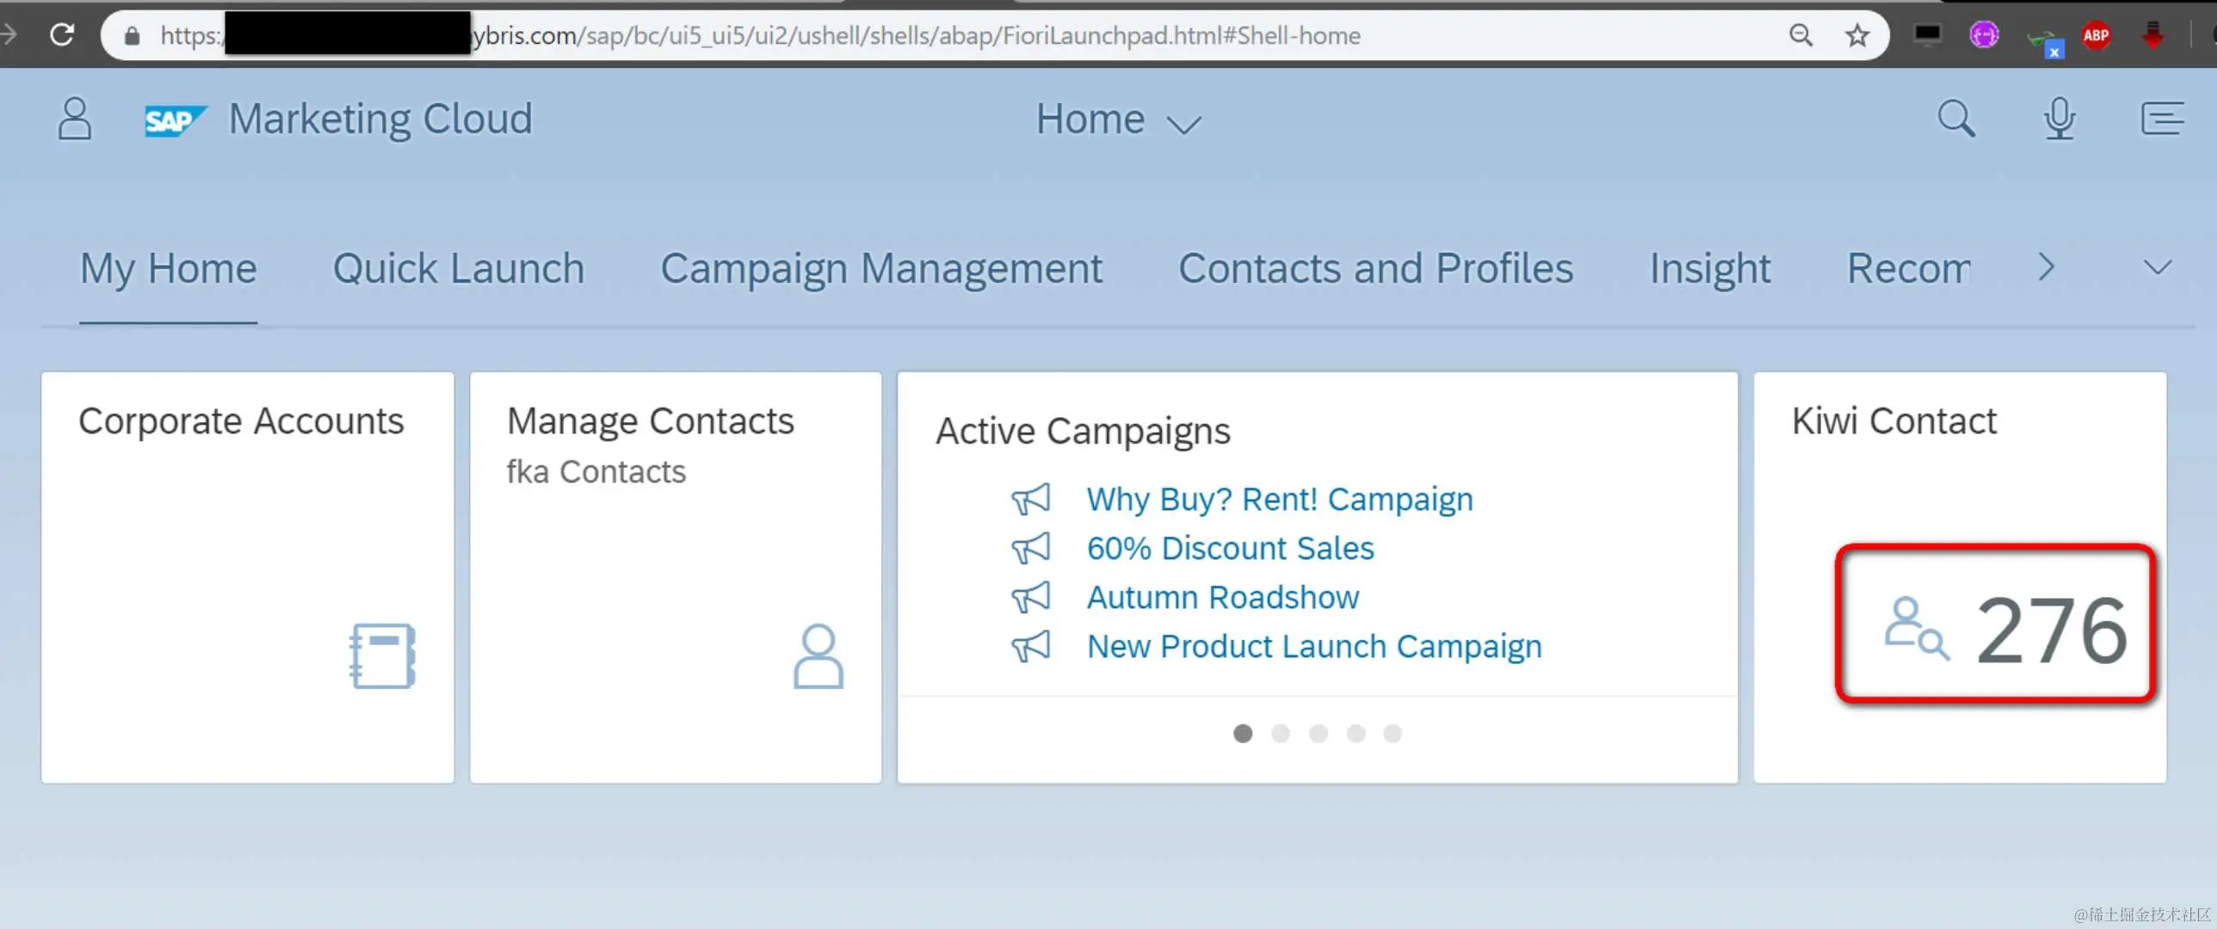Select second pagination dot in Active Campaigns
This screenshot has width=2217, height=929.
pos(1281,734)
